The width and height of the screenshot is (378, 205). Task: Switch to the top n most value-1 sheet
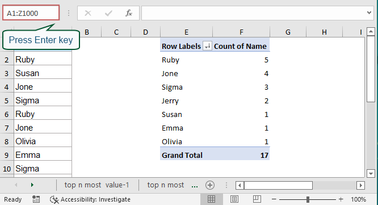click(97, 185)
